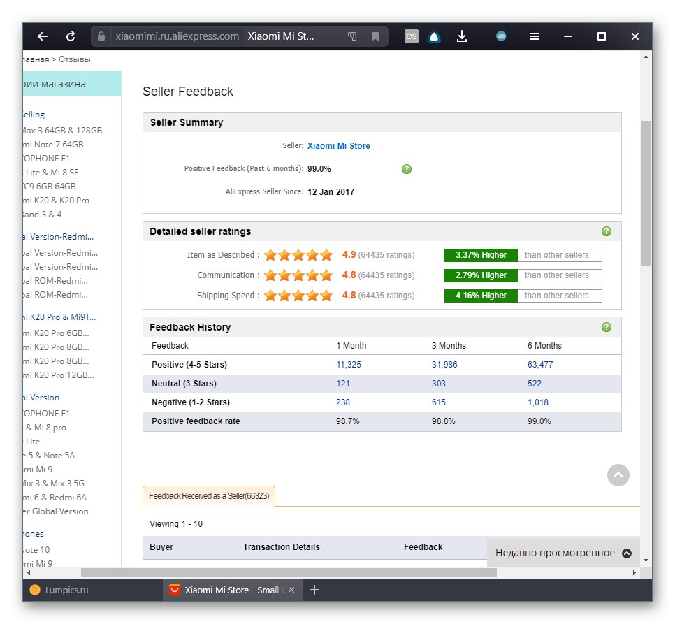Open the Alice assistant extension icon

(434, 36)
